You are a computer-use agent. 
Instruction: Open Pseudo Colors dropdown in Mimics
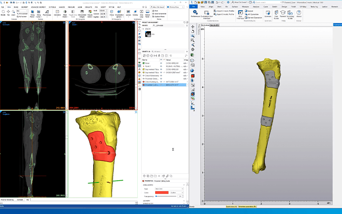click(90, 14)
